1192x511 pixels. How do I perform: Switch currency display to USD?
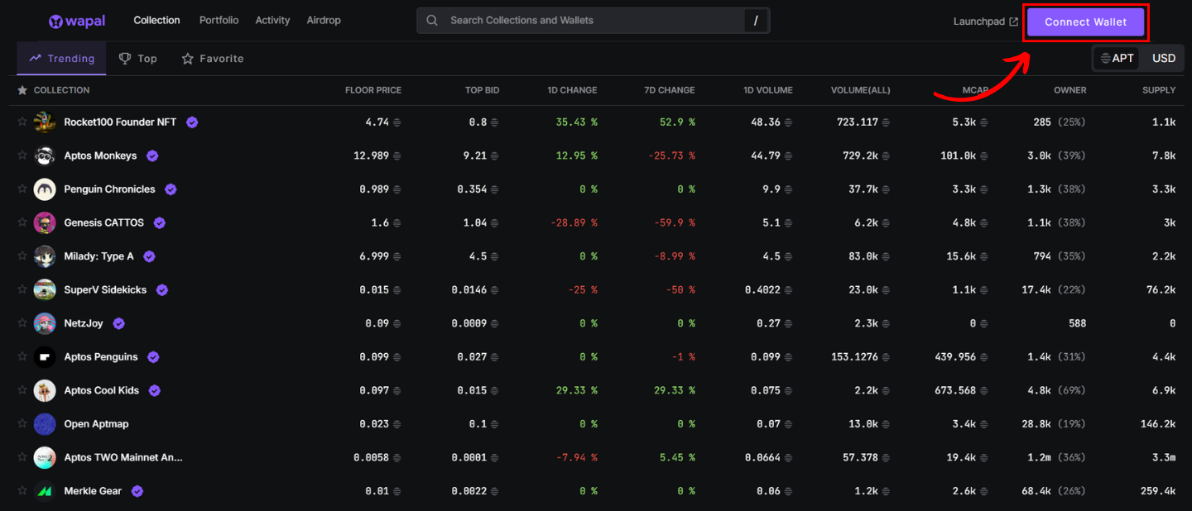(x=1163, y=58)
